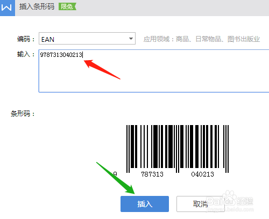
Task: Cancel the dialog with the 取消 button
Action: pyautogui.click(x=201, y=204)
